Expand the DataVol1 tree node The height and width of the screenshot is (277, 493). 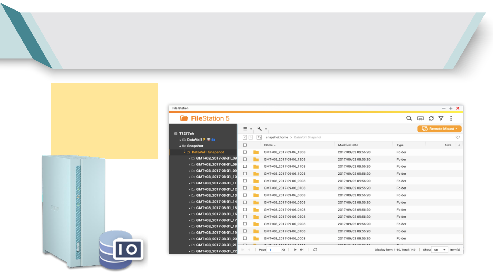click(x=180, y=140)
